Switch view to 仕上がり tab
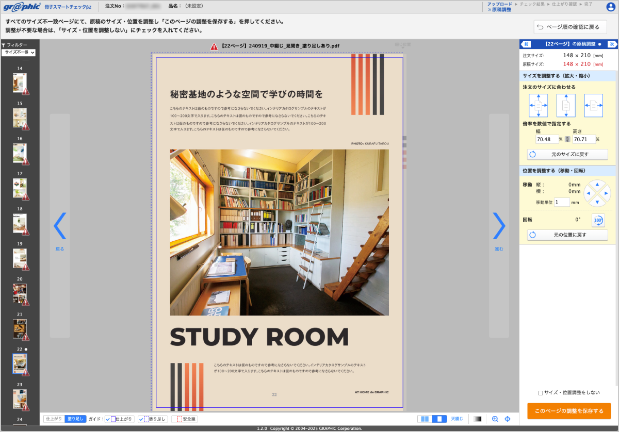 tap(54, 419)
